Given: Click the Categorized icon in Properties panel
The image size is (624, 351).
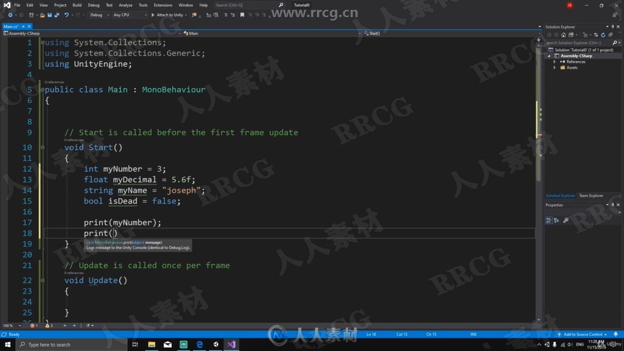Looking at the screenshot, I should coord(549,220).
